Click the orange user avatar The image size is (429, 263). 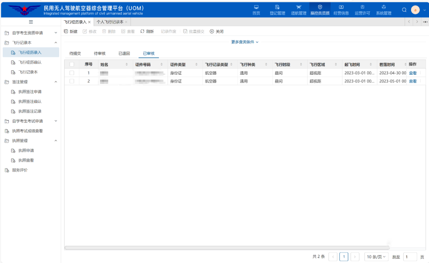(415, 10)
